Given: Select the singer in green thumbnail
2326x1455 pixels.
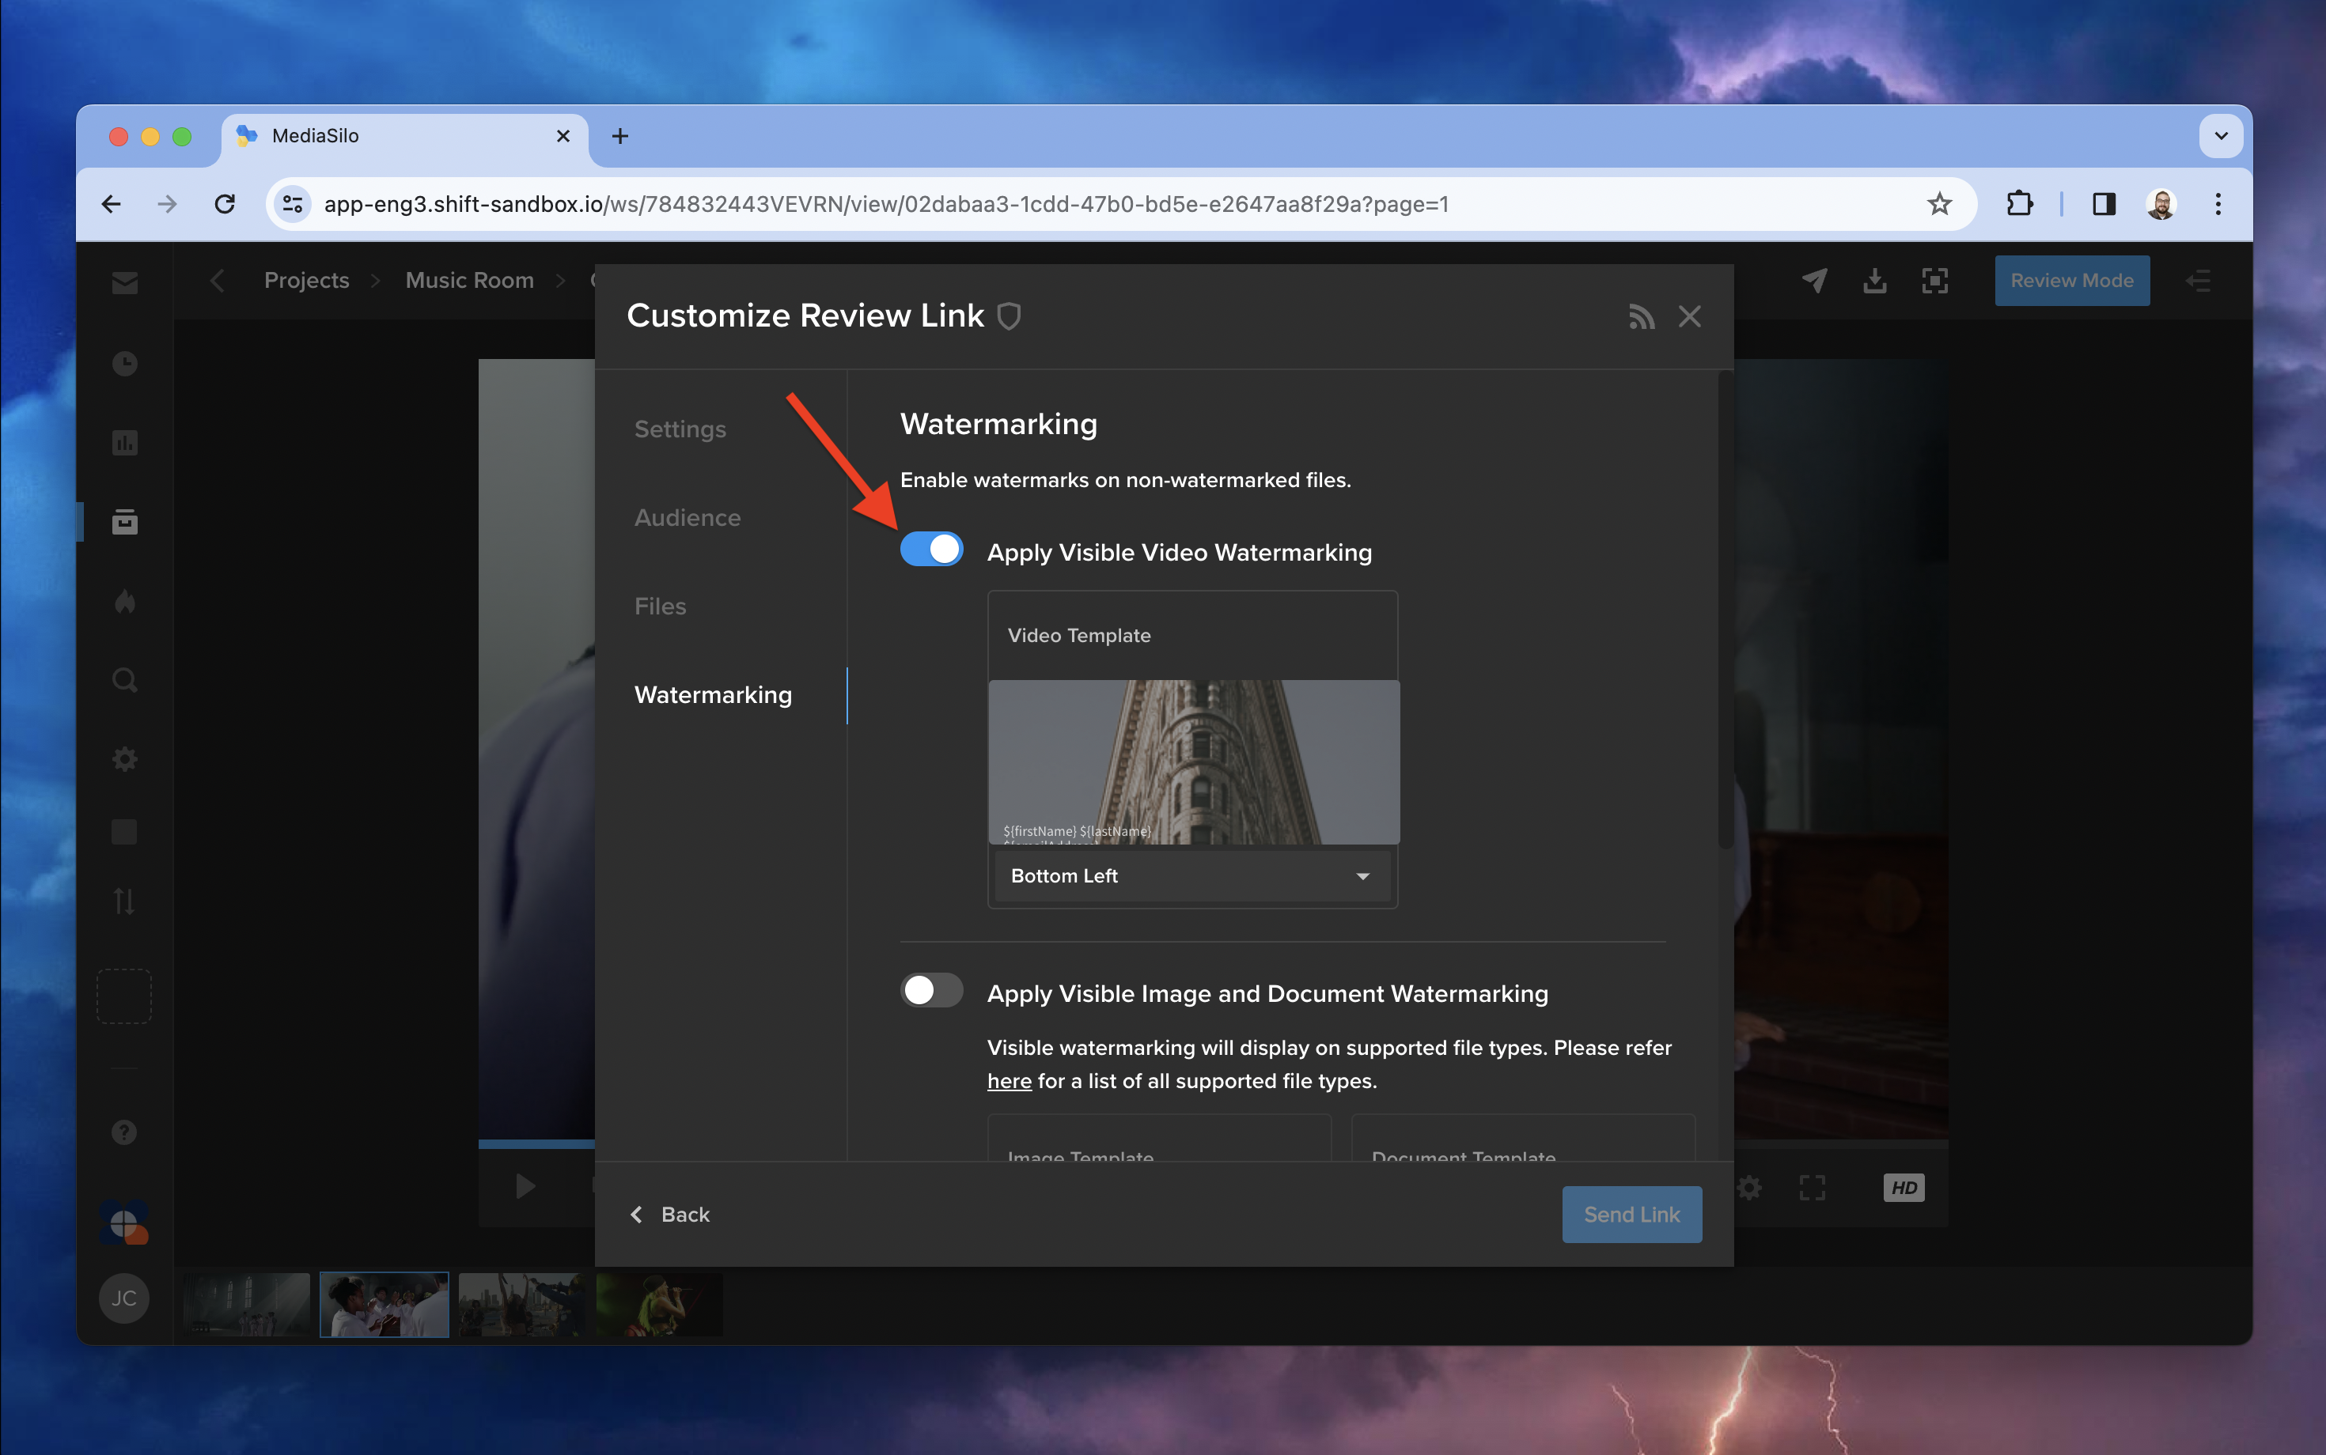Looking at the screenshot, I should pos(658,1305).
